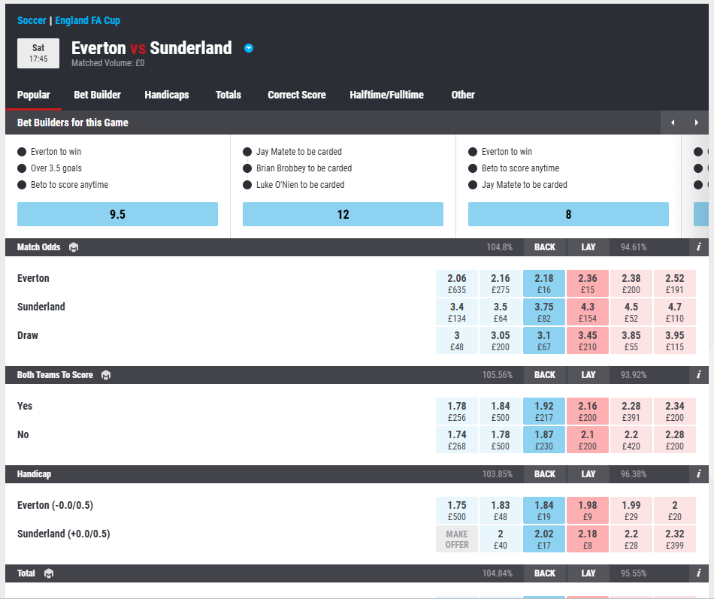
Task: Open the Handicaps tab
Action: click(x=167, y=95)
